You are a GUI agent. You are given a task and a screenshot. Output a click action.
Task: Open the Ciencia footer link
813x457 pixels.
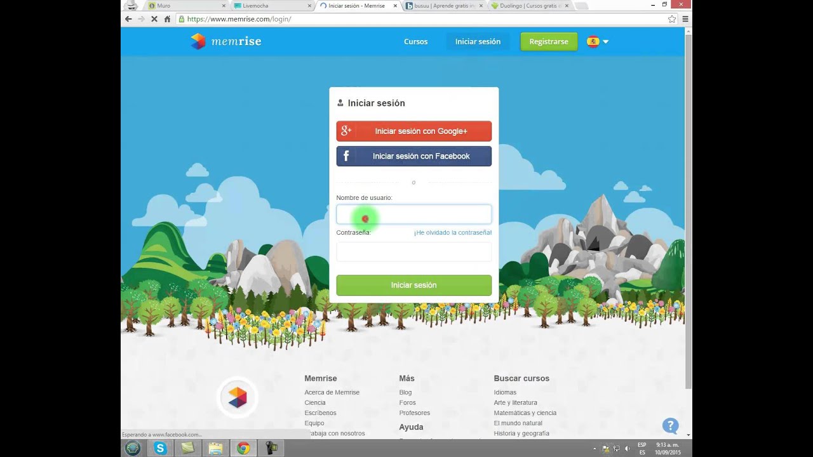click(314, 402)
